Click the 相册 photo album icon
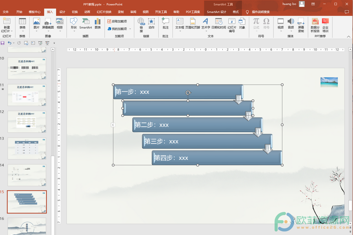The width and height of the screenshot is (353, 235). tap(60, 22)
